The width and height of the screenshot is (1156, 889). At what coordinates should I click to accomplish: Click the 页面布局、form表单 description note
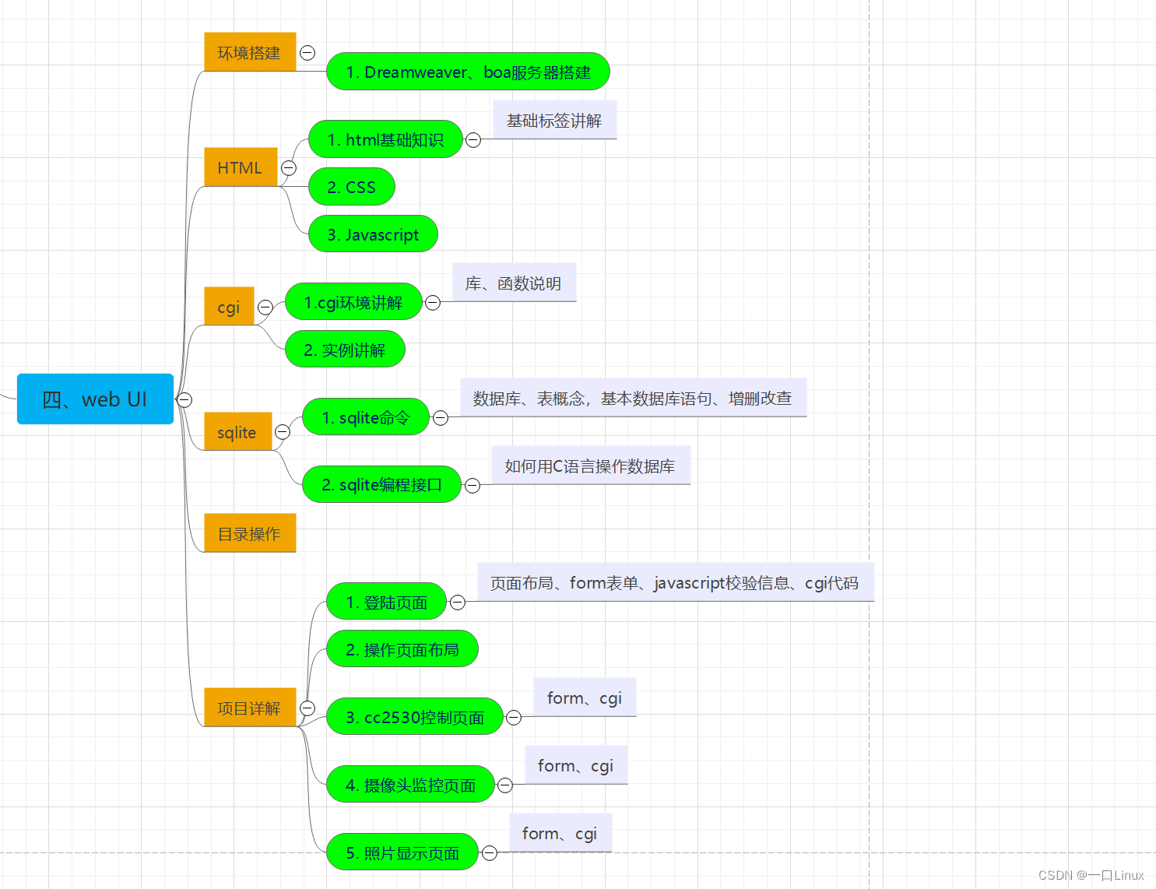point(676,582)
